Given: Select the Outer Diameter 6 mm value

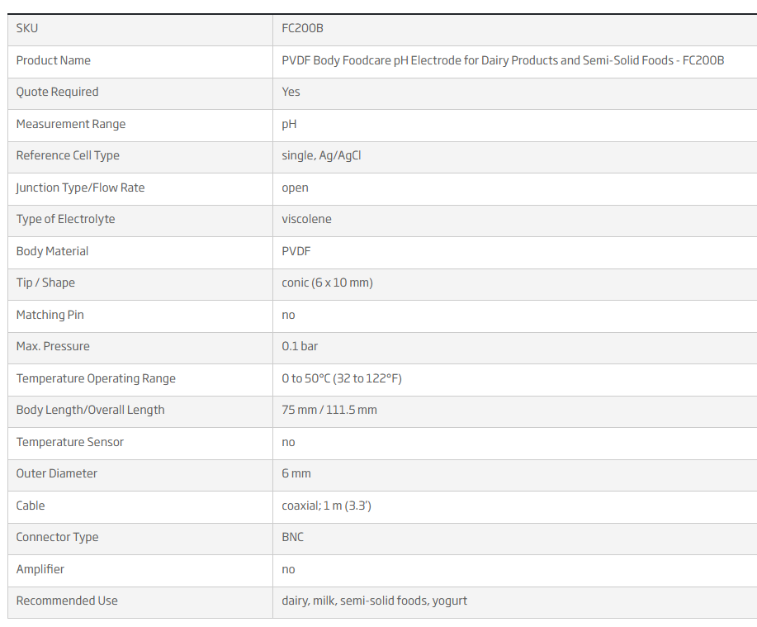Looking at the screenshot, I should click(296, 473).
